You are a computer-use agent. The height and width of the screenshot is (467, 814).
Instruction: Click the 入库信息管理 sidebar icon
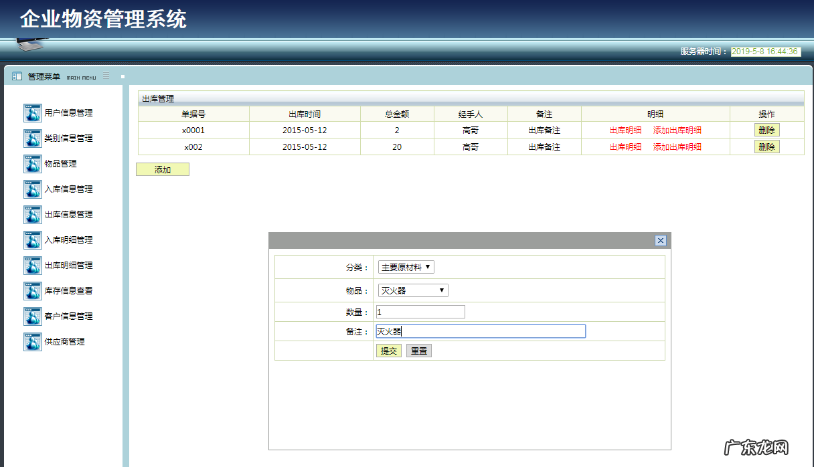click(x=32, y=189)
